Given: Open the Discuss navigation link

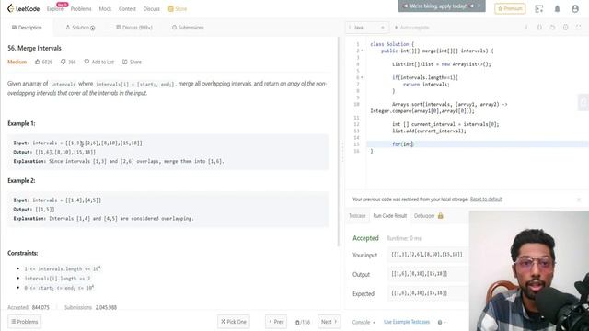Looking at the screenshot, I should pyautogui.click(x=151, y=8).
